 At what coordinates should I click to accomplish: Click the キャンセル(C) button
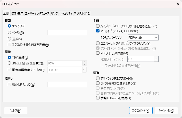pyautogui.click(x=166, y=111)
